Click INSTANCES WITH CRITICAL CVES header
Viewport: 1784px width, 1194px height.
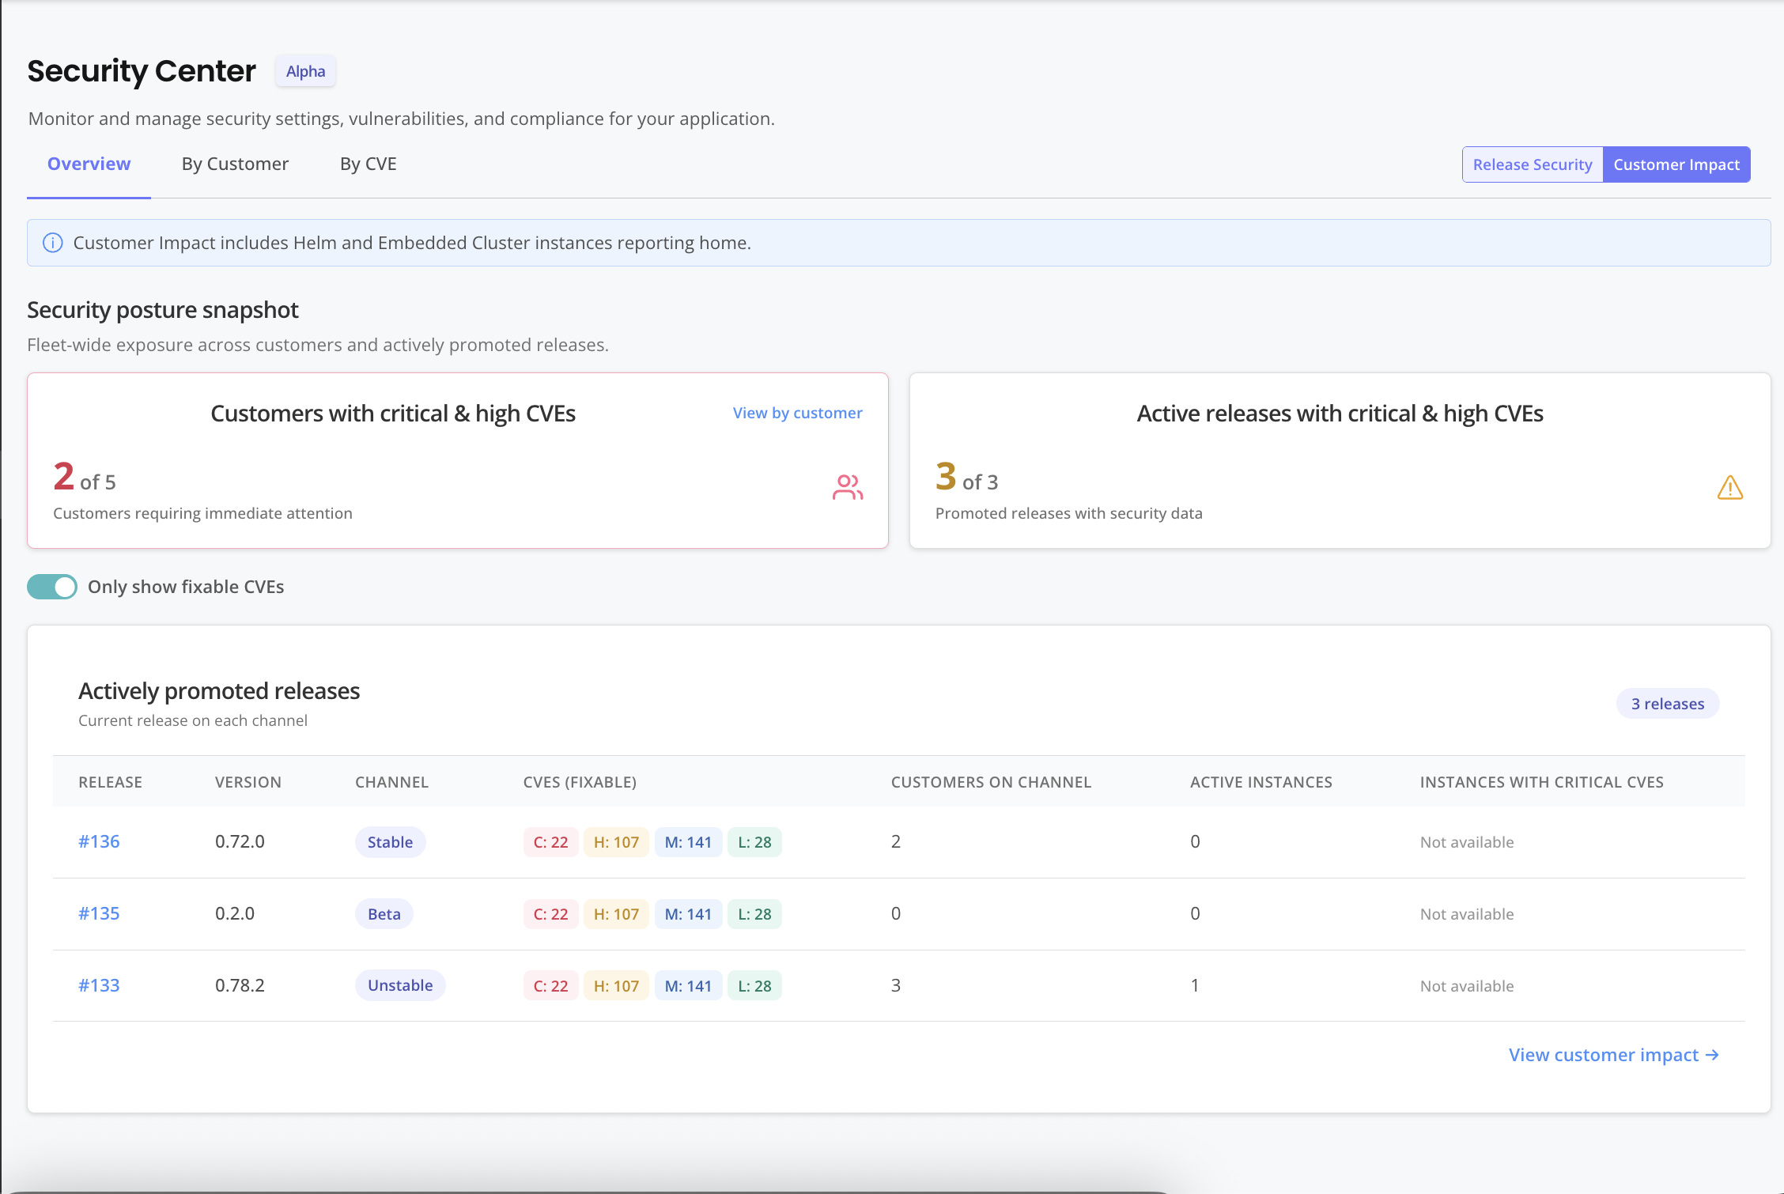click(x=1541, y=782)
